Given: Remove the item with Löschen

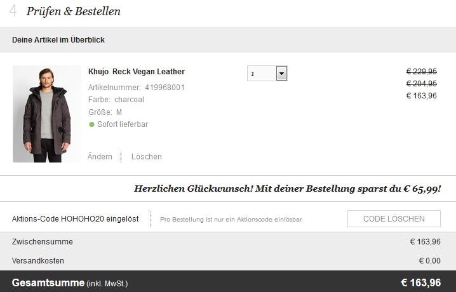Looking at the screenshot, I should [147, 157].
